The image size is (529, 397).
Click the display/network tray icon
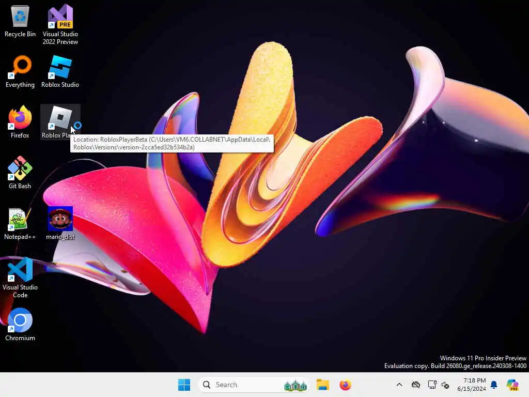432,385
